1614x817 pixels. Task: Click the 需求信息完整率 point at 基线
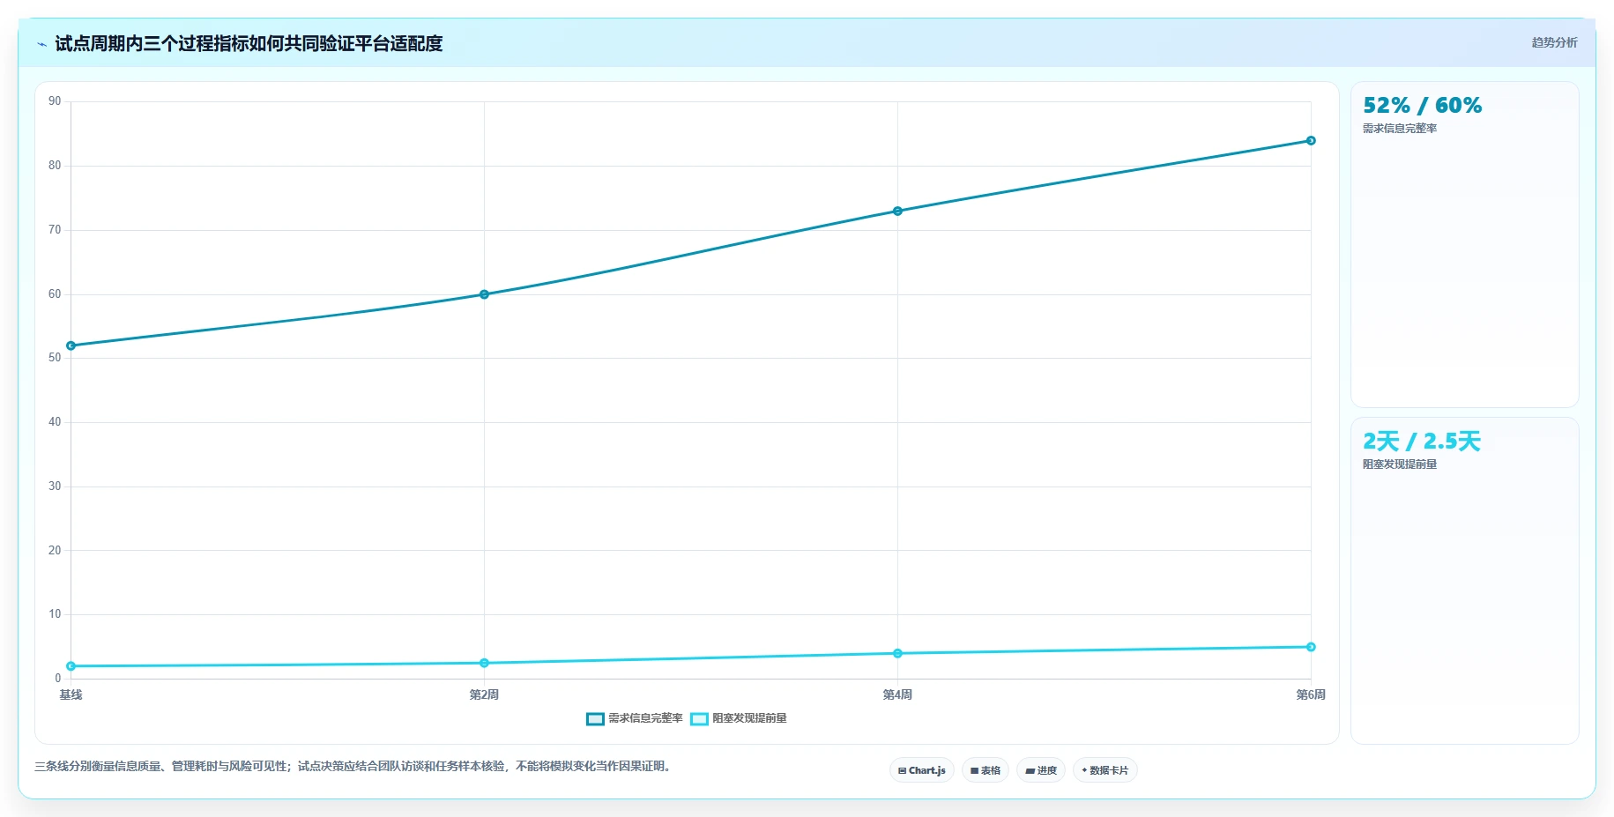pos(71,345)
